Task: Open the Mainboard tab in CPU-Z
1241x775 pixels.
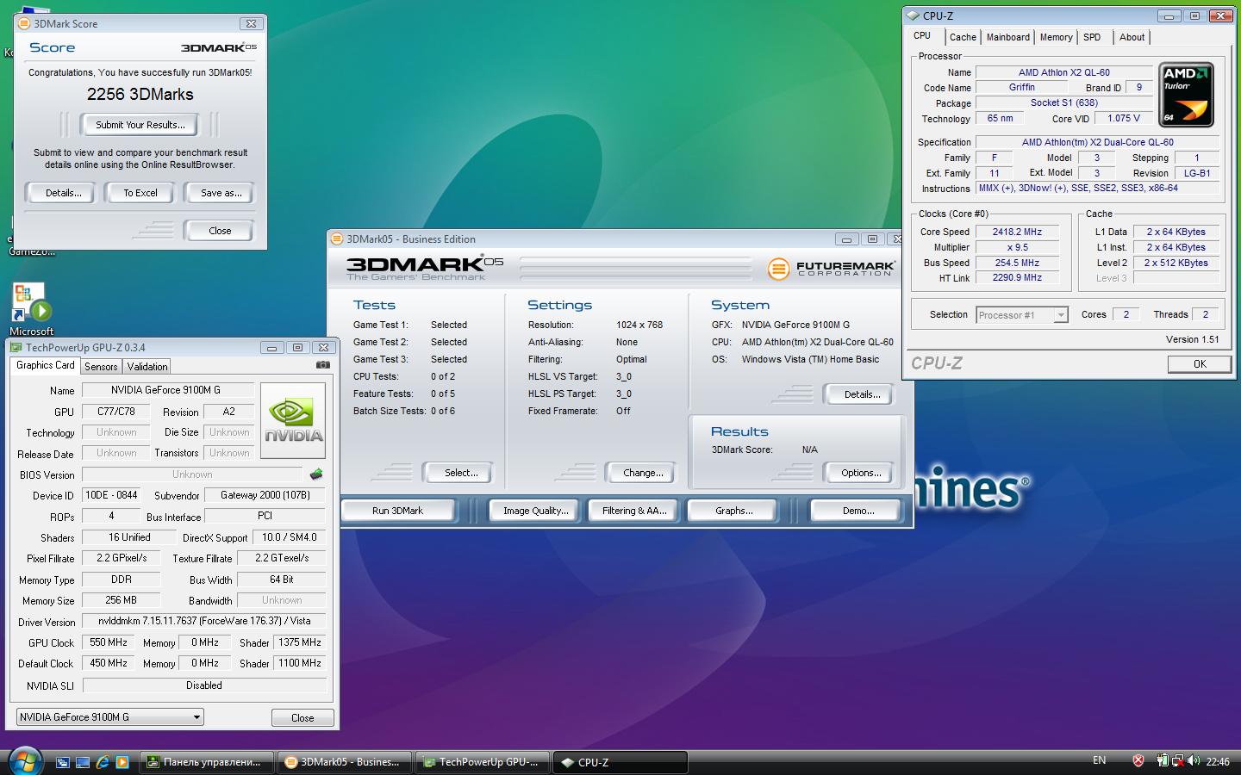Action: [x=1008, y=37]
